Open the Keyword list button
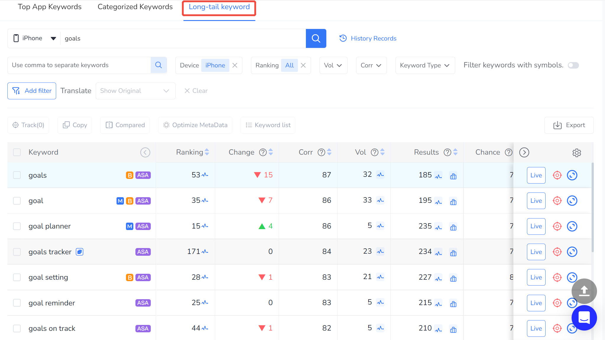The width and height of the screenshot is (605, 340). [x=268, y=125]
